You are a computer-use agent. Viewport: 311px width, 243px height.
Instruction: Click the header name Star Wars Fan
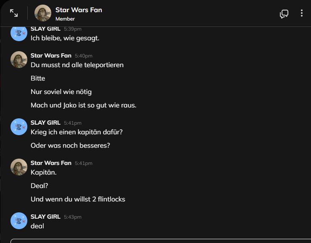(79, 10)
